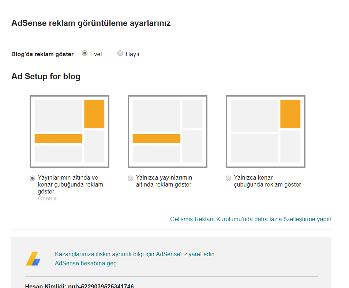Image resolution: width=349 pixels, height=288 pixels.
Task: Open Kazançlarınıza ilişkin ayrıntılı bilgi AdSense link
Action: pyautogui.click(x=135, y=254)
